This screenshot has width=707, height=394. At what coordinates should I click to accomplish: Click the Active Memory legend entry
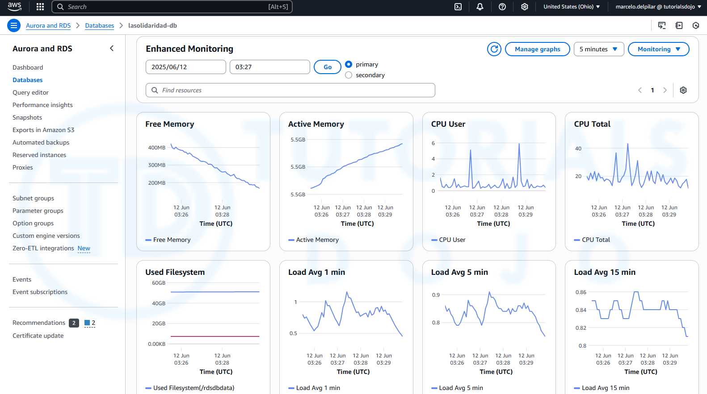click(314, 240)
